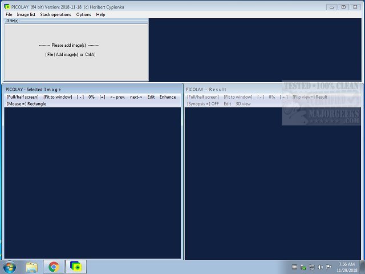Image resolution: width=365 pixels, height=274 pixels.
Task: Click the Enhance option in image panel
Action: point(168,97)
